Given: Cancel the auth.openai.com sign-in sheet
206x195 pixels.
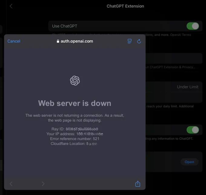Looking at the screenshot, I should [14, 41].
